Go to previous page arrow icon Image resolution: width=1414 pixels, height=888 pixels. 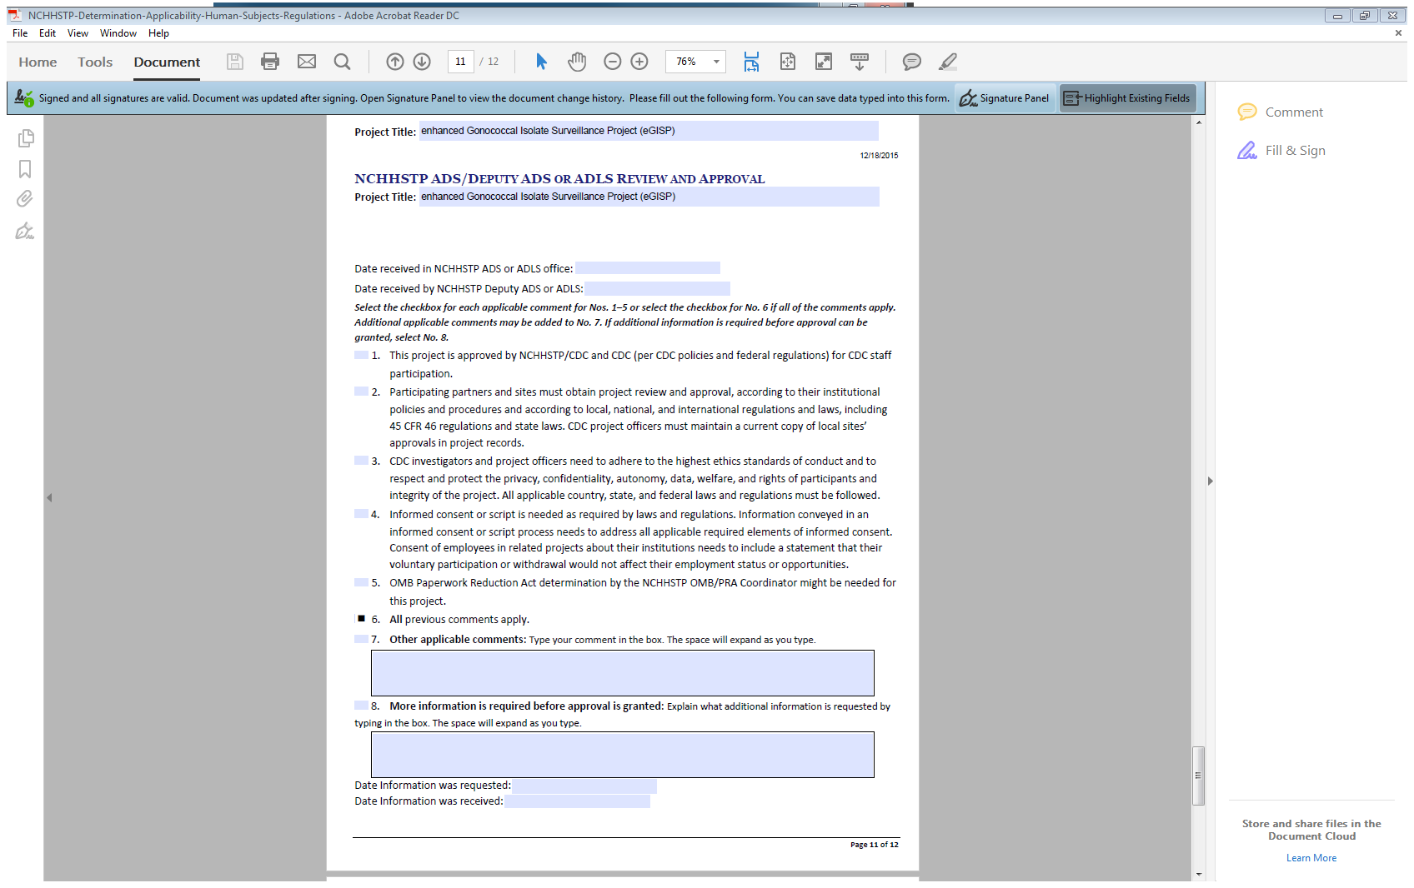[x=395, y=62]
